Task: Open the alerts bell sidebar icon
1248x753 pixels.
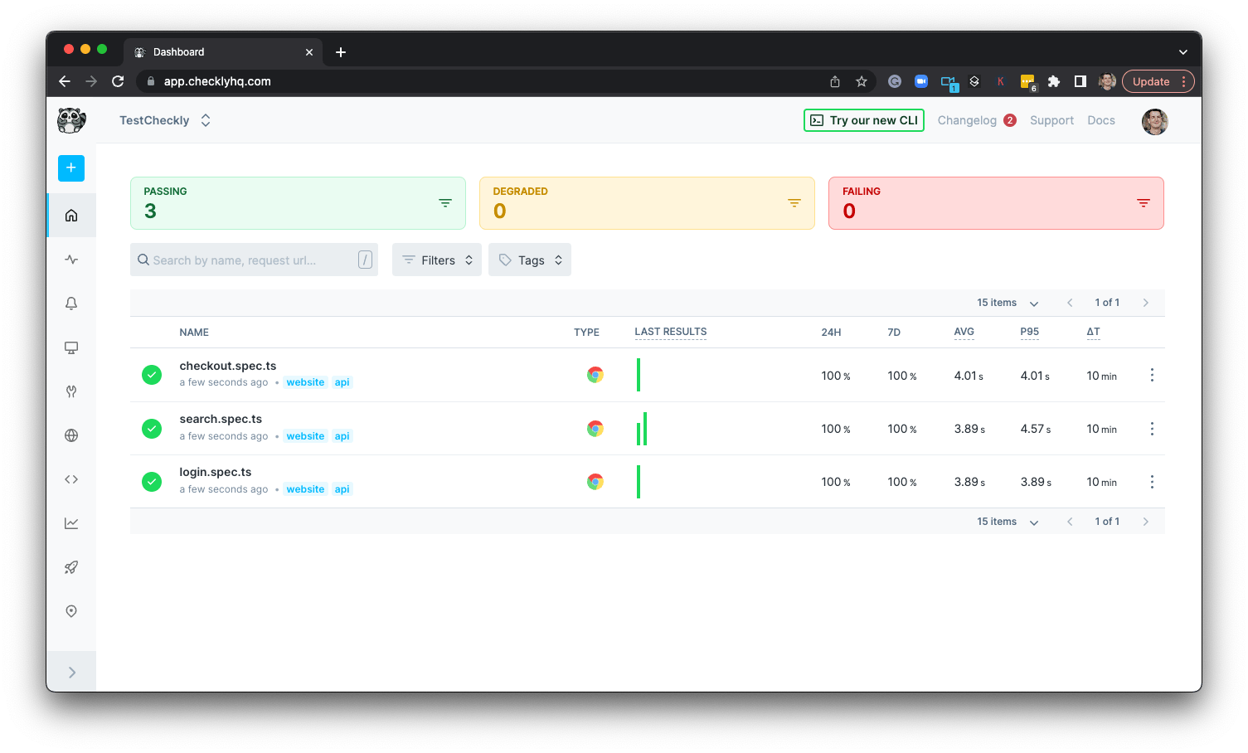Action: (71, 304)
